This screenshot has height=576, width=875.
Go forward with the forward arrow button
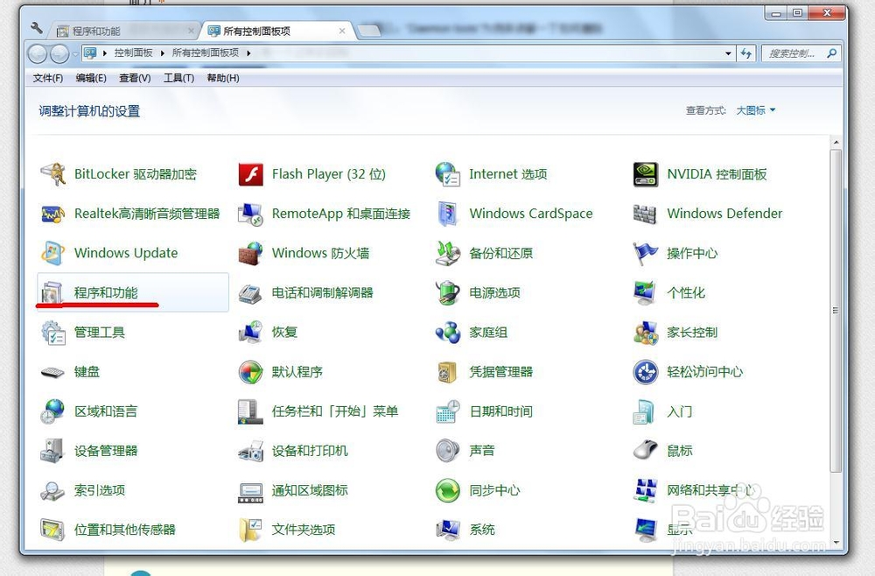tap(59, 54)
